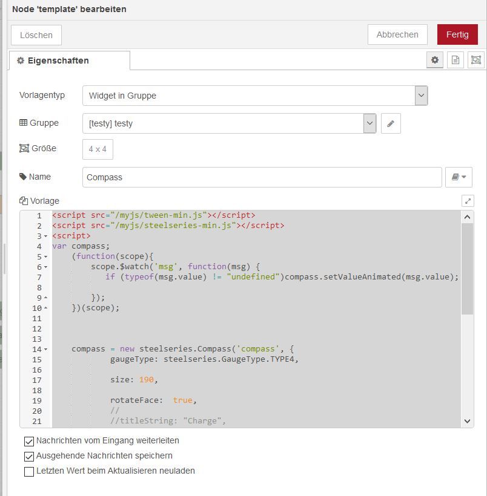This screenshot has height=496, width=487.
Task: Click the 'var compass;' code line
Action: [x=81, y=246]
